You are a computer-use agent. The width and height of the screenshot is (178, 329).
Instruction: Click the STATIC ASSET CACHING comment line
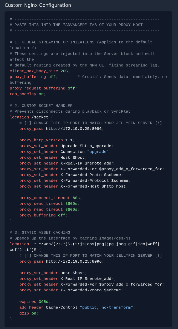[x=40, y=233]
